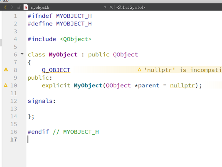Screen dimensions: 222x167
Task: Click the underlined nullptr on line 10
Action: pos(182,86)
